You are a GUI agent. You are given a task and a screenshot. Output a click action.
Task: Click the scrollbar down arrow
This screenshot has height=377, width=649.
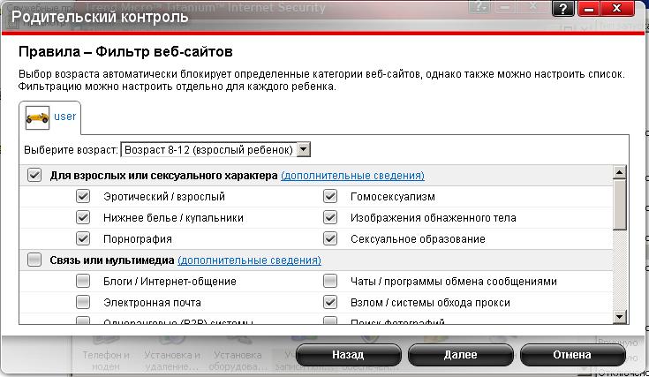coord(619,317)
